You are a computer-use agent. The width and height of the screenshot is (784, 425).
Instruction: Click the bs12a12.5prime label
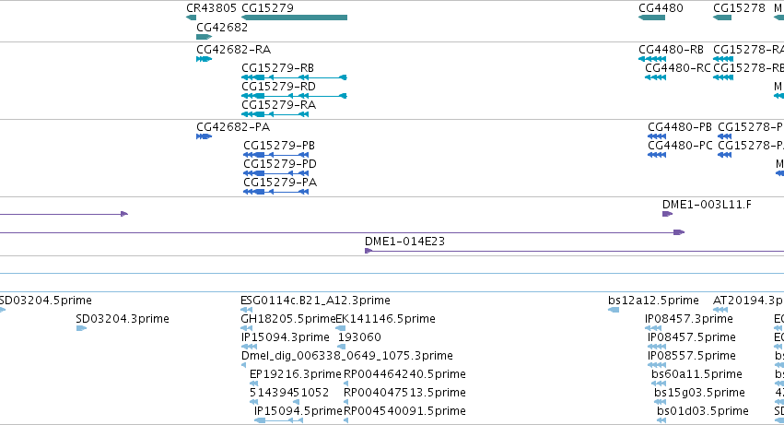tap(653, 301)
